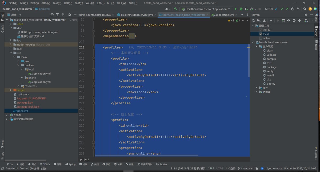Start debugging with the bug icon
The image size is (320, 172).
pyautogui.click(x=241, y=9)
